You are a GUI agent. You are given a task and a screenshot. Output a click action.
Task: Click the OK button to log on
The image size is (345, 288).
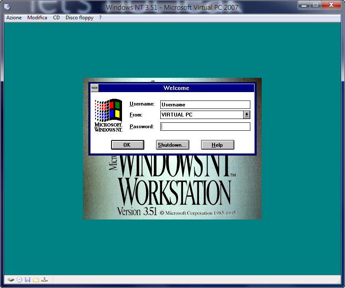click(127, 145)
